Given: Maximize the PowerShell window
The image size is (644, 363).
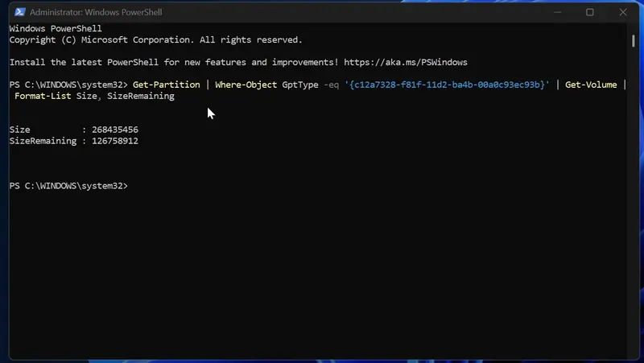Looking at the screenshot, I should (590, 12).
